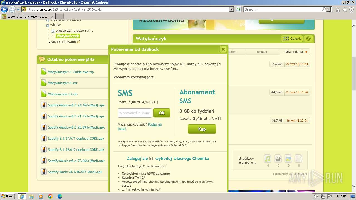The image size is (356, 200).
Task: Collapse the wirusy tree folder
Action: point(48,25)
